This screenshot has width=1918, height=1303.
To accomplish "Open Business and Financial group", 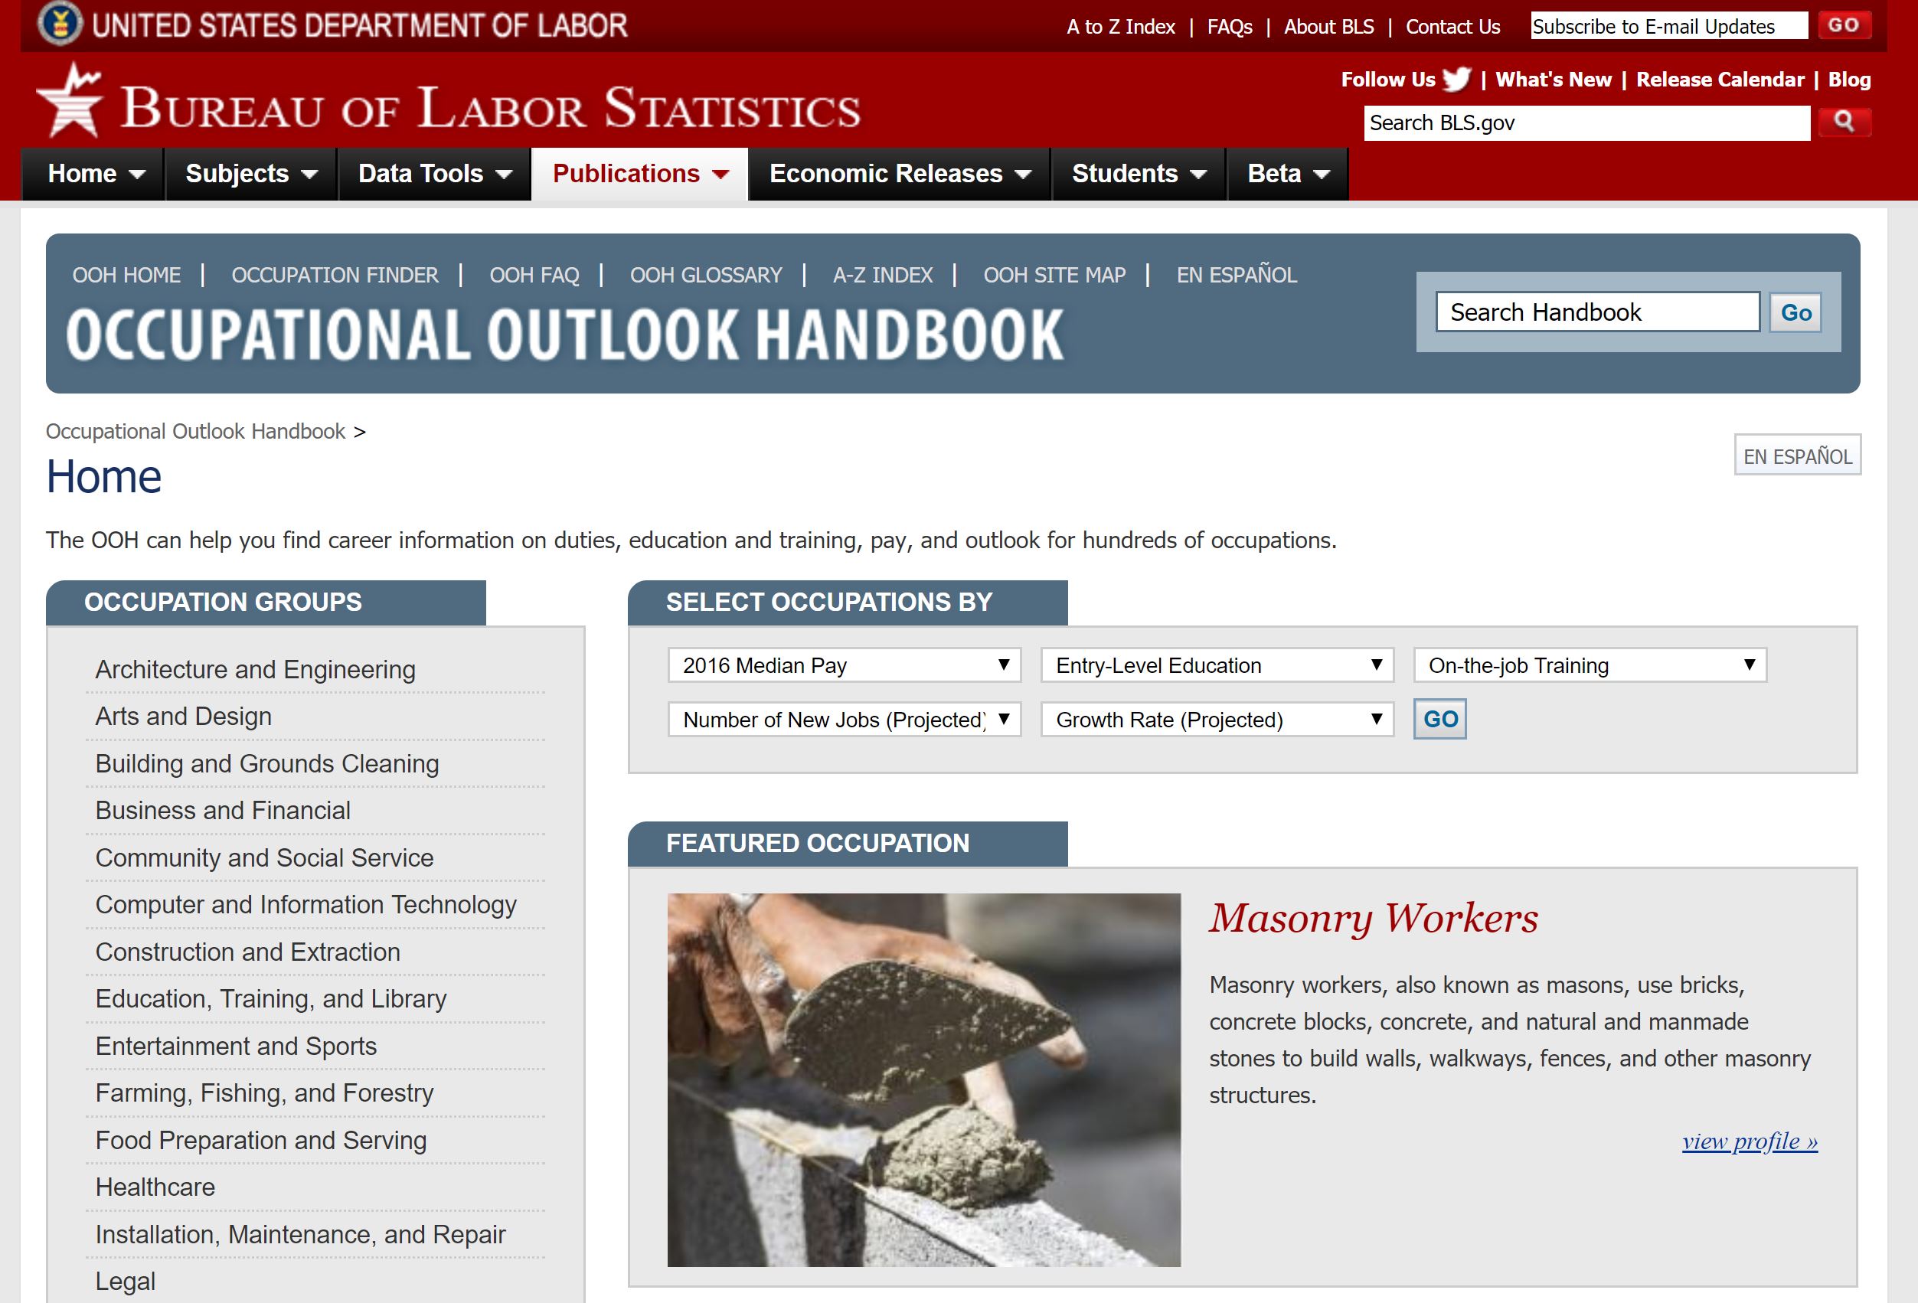I will coord(223,810).
